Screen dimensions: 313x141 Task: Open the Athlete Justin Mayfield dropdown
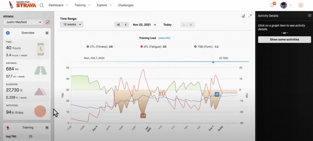pos(23,22)
